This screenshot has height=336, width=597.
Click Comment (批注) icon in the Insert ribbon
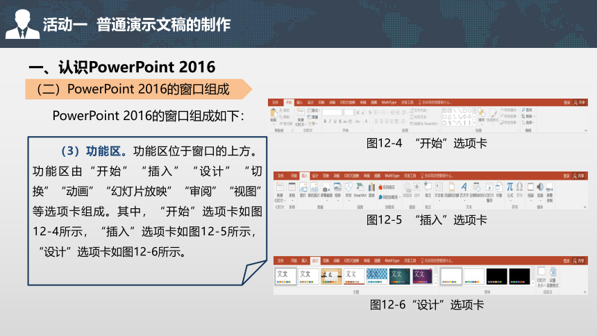(x=428, y=187)
